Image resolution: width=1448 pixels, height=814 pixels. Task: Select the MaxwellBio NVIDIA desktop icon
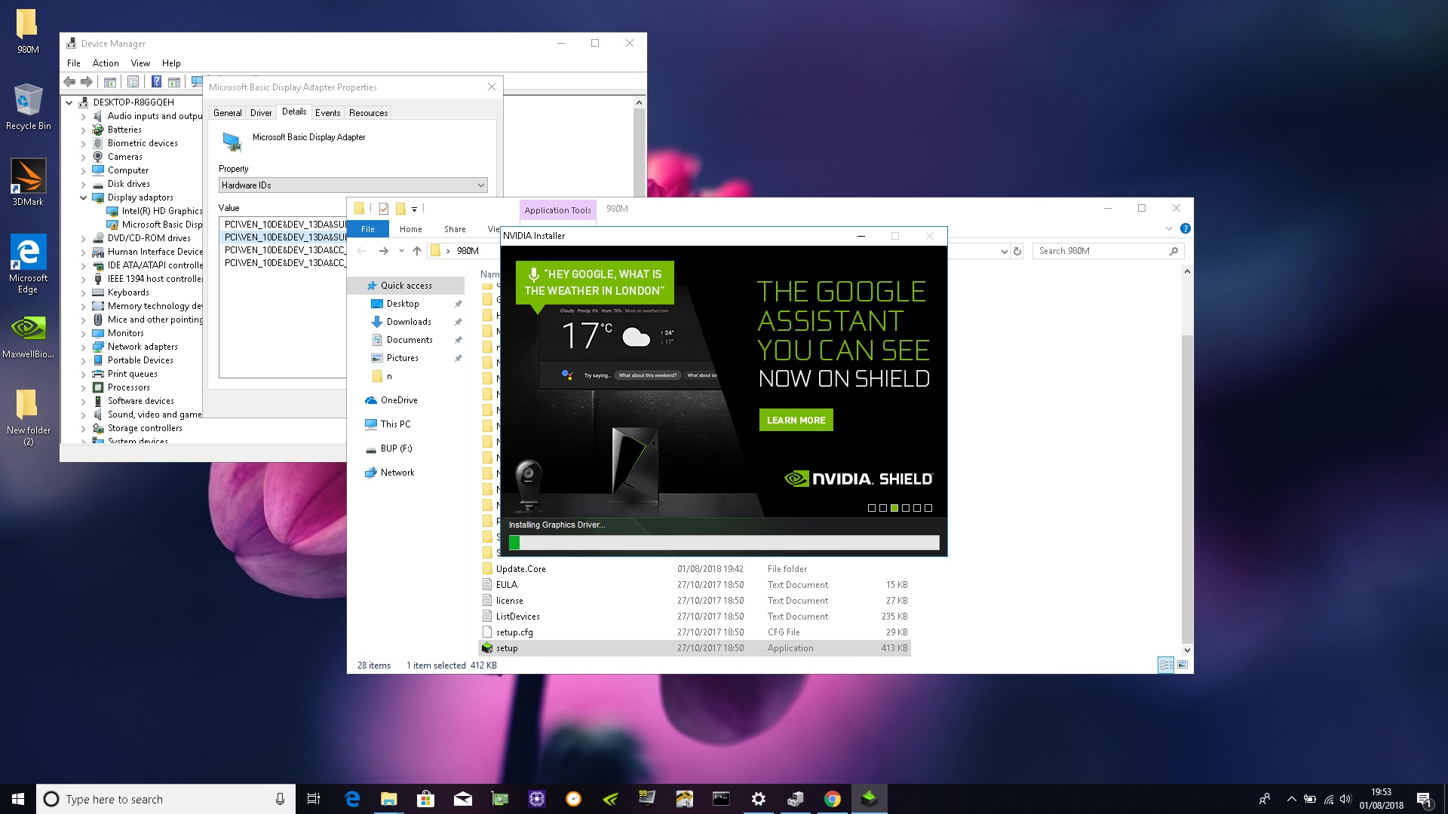[28, 335]
